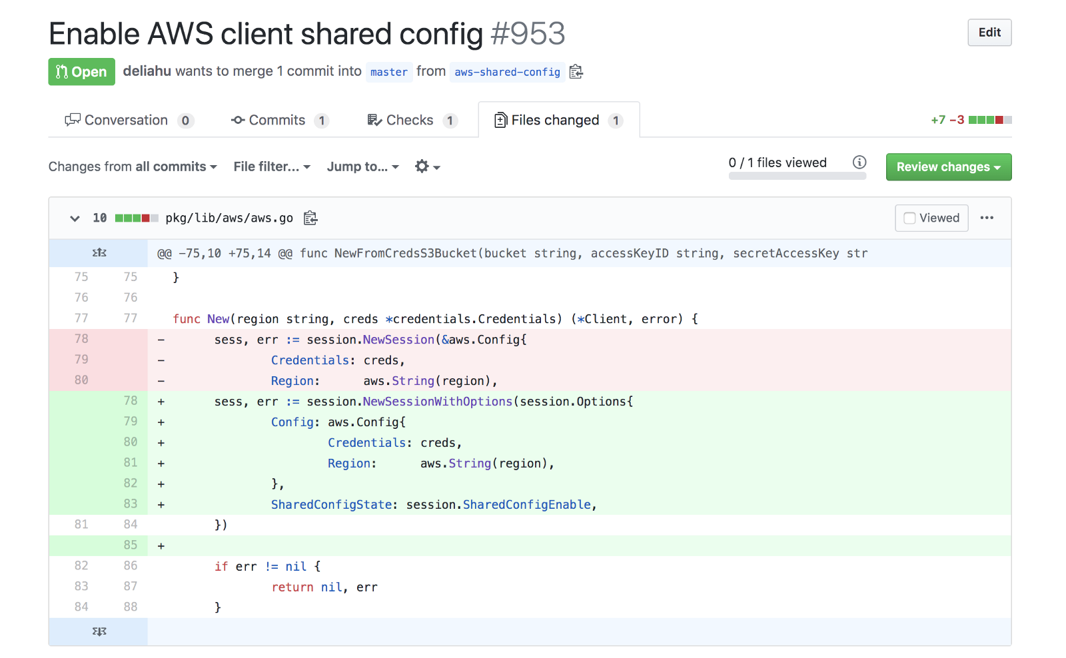The width and height of the screenshot is (1066, 658).
Task: Click the files viewed progress bar
Action: 797,176
